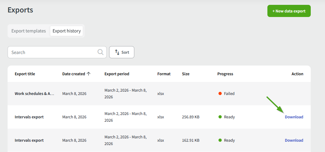Click the Format column header
The image size is (325, 152).
point(164,74)
